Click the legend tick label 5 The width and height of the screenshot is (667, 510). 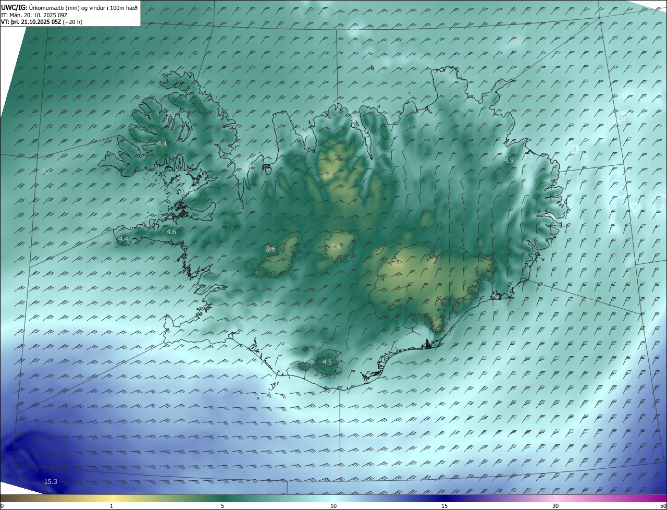tap(223, 506)
